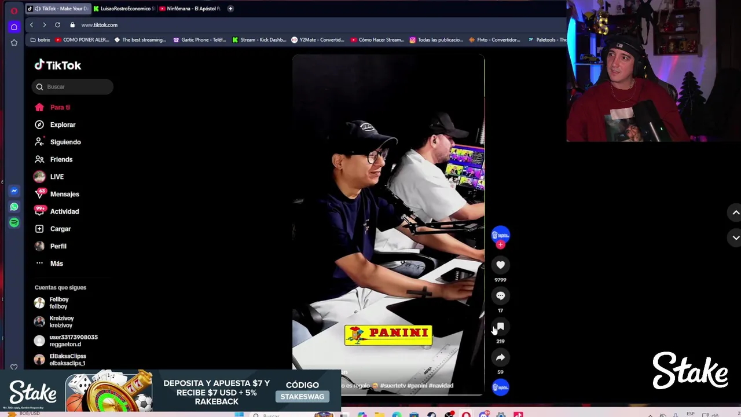Open The best streaming... bookmark
741x417 pixels.
click(x=140, y=40)
